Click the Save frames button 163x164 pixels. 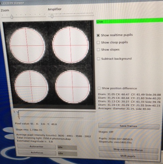click(x=129, y=126)
